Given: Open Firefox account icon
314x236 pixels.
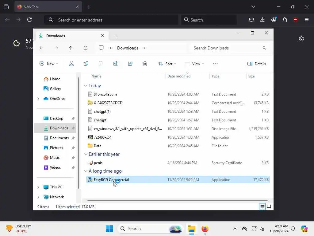Looking at the screenshot, I should point(274,20).
